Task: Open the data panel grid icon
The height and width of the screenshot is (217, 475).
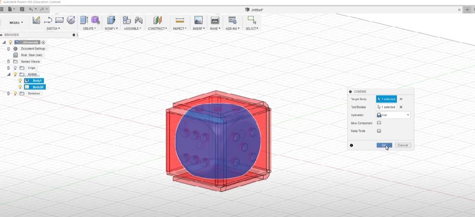Action: 1,10
